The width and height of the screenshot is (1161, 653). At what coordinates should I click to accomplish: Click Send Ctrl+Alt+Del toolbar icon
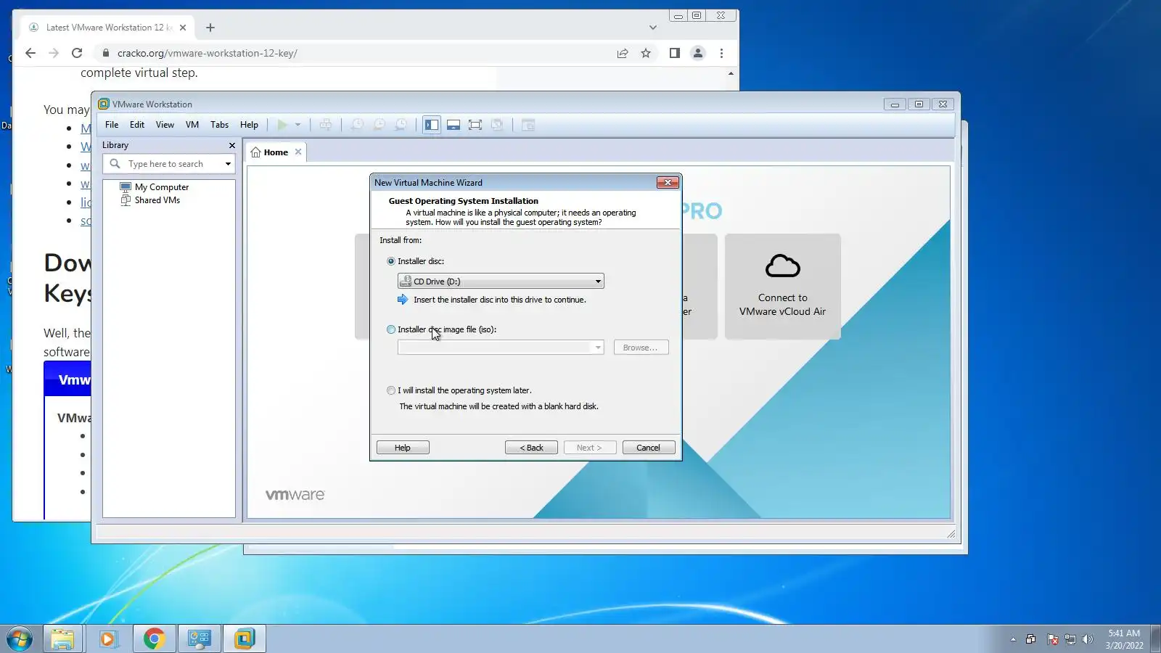[x=326, y=125]
